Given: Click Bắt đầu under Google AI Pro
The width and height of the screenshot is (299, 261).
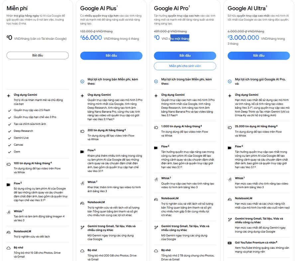Looking at the screenshot, I should (185, 56).
